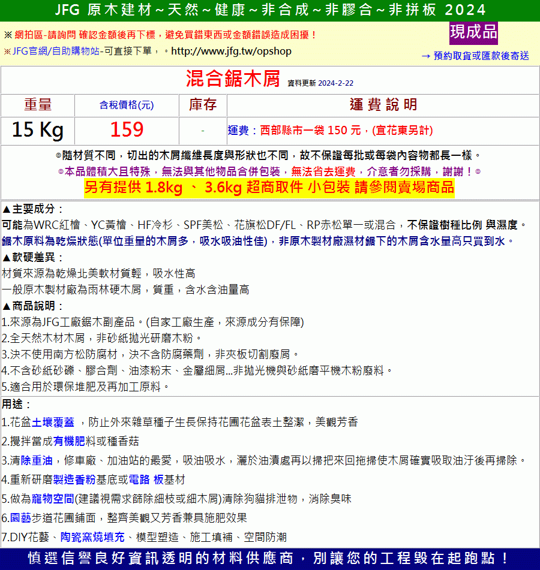Open the http://www.jfg.tw/opshop URL

tap(231, 51)
